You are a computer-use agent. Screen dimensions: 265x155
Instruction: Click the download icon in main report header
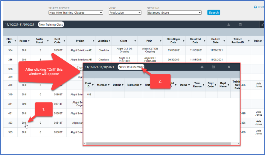click(x=229, y=24)
